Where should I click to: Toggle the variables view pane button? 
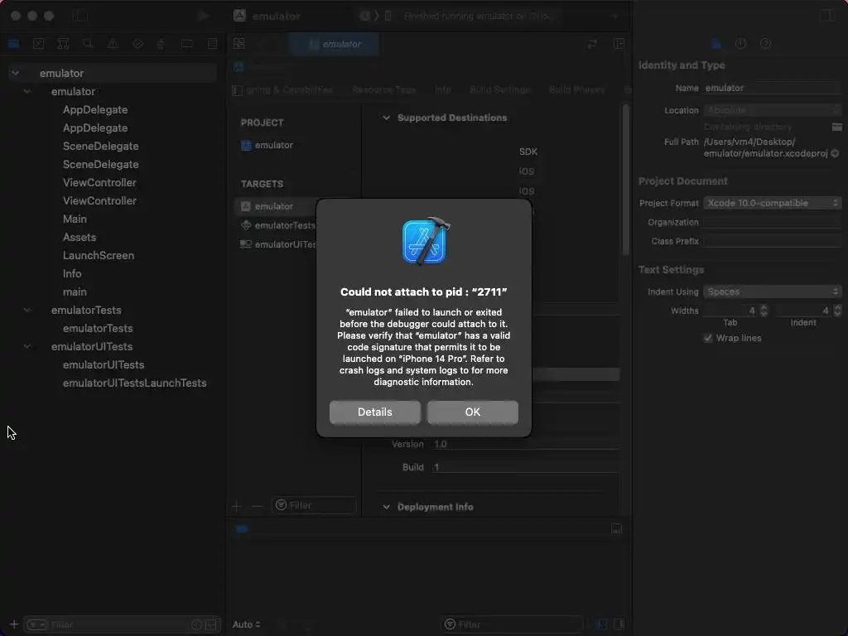pyautogui.click(x=601, y=624)
